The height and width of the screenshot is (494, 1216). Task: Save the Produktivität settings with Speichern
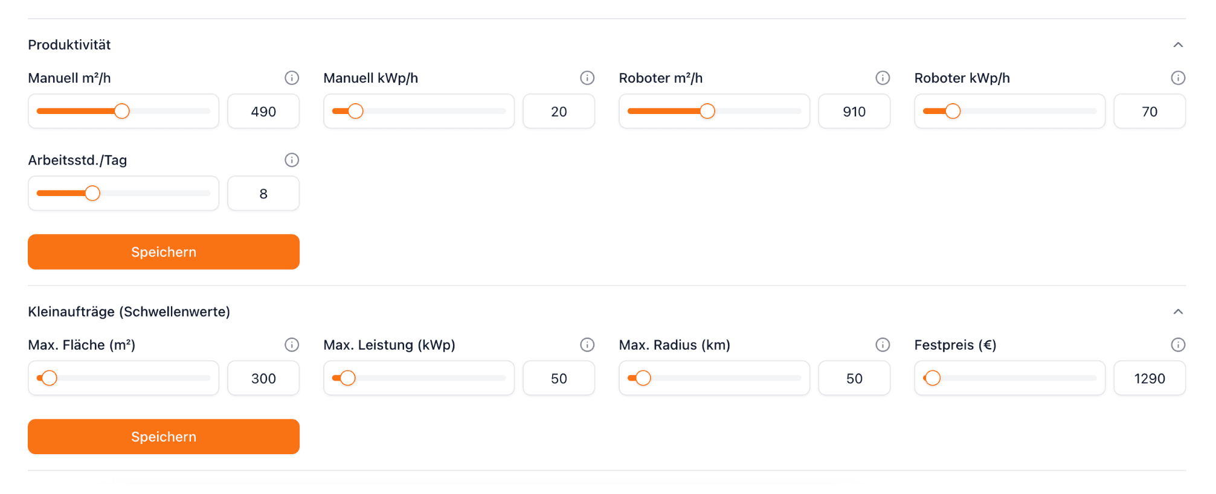pos(164,252)
